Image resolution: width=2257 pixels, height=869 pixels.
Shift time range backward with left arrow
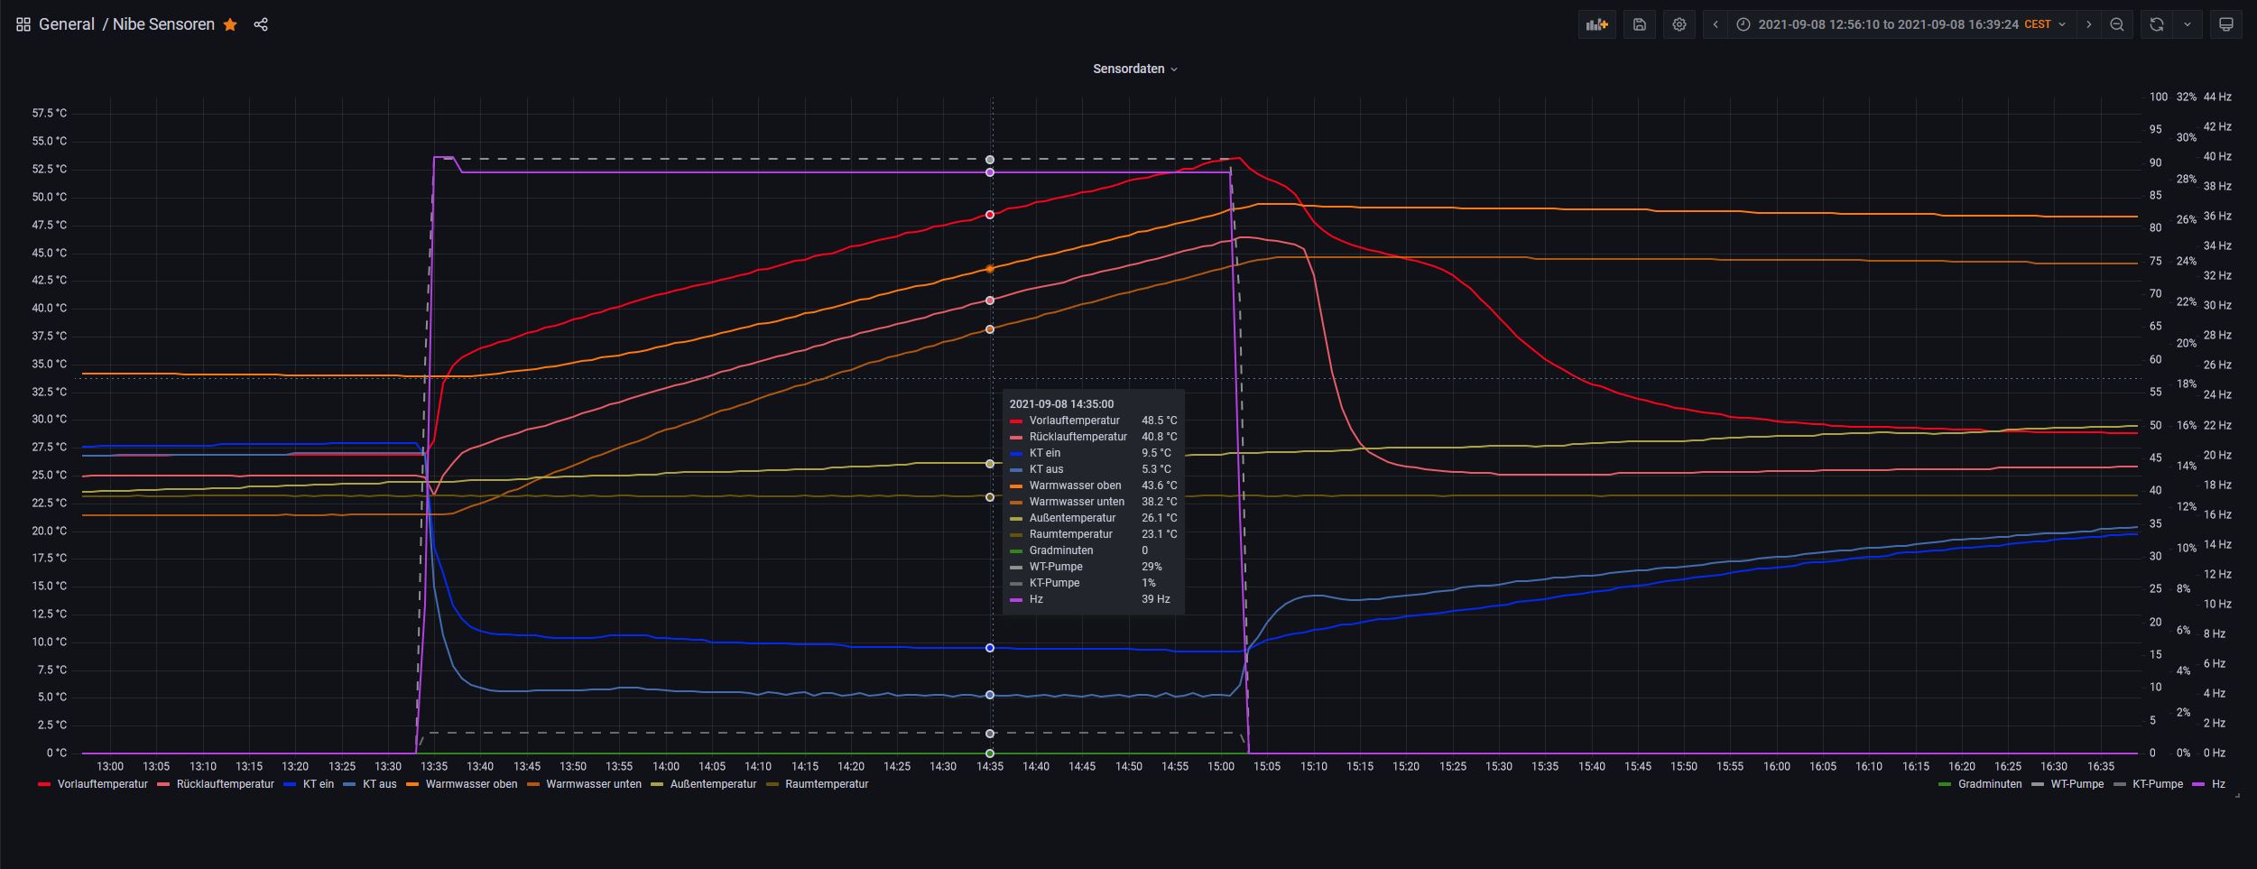pyautogui.click(x=1716, y=24)
